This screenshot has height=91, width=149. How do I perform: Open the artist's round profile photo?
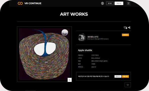pos(82,38)
